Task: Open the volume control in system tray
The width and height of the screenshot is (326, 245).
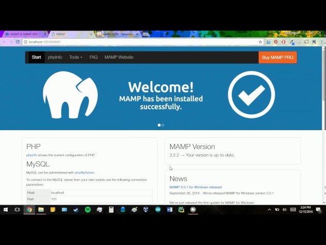Action: tap(285, 210)
